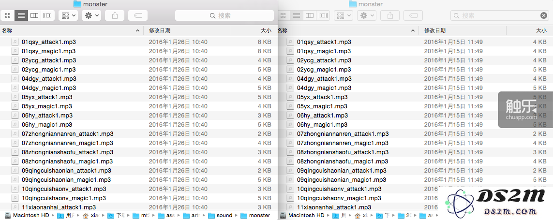Select 04dgy_attack1.mp3 in right window

(x=325, y=79)
